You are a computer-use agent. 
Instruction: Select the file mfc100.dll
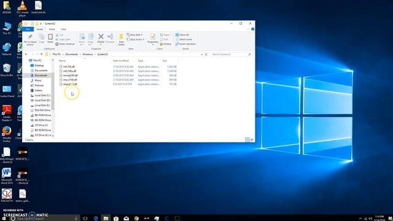[69, 67]
